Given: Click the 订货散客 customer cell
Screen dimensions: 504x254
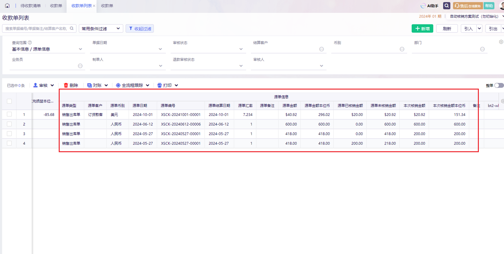Looking at the screenshot, I should [x=95, y=115].
